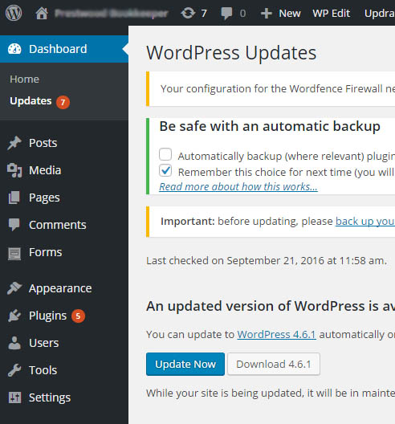Click the 7 update count in admin bar

(204, 13)
